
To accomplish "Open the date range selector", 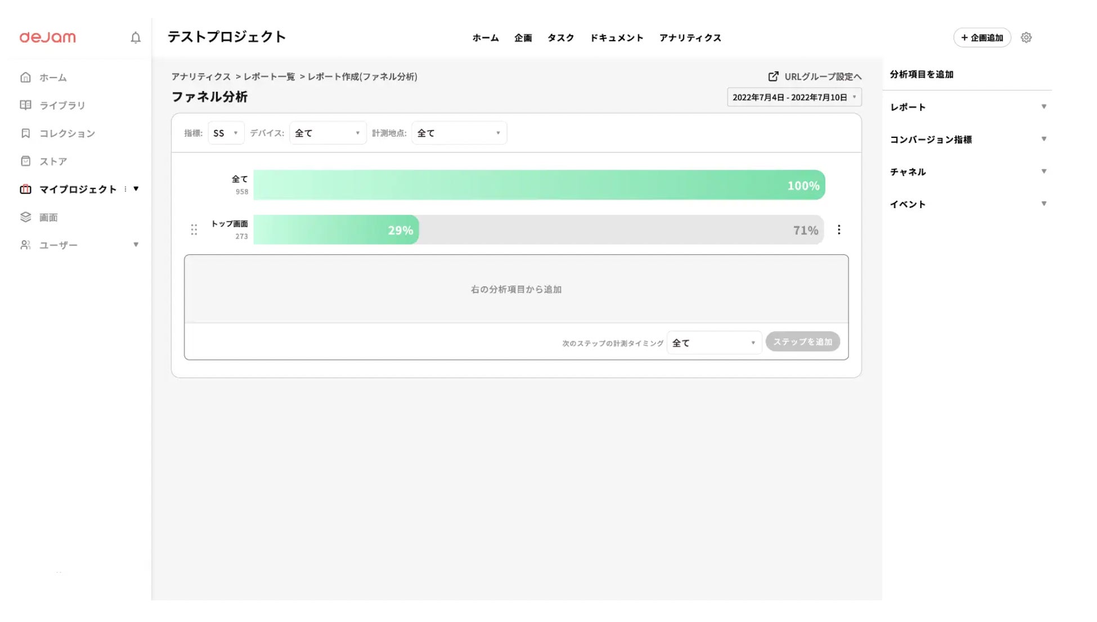I will pyautogui.click(x=794, y=97).
